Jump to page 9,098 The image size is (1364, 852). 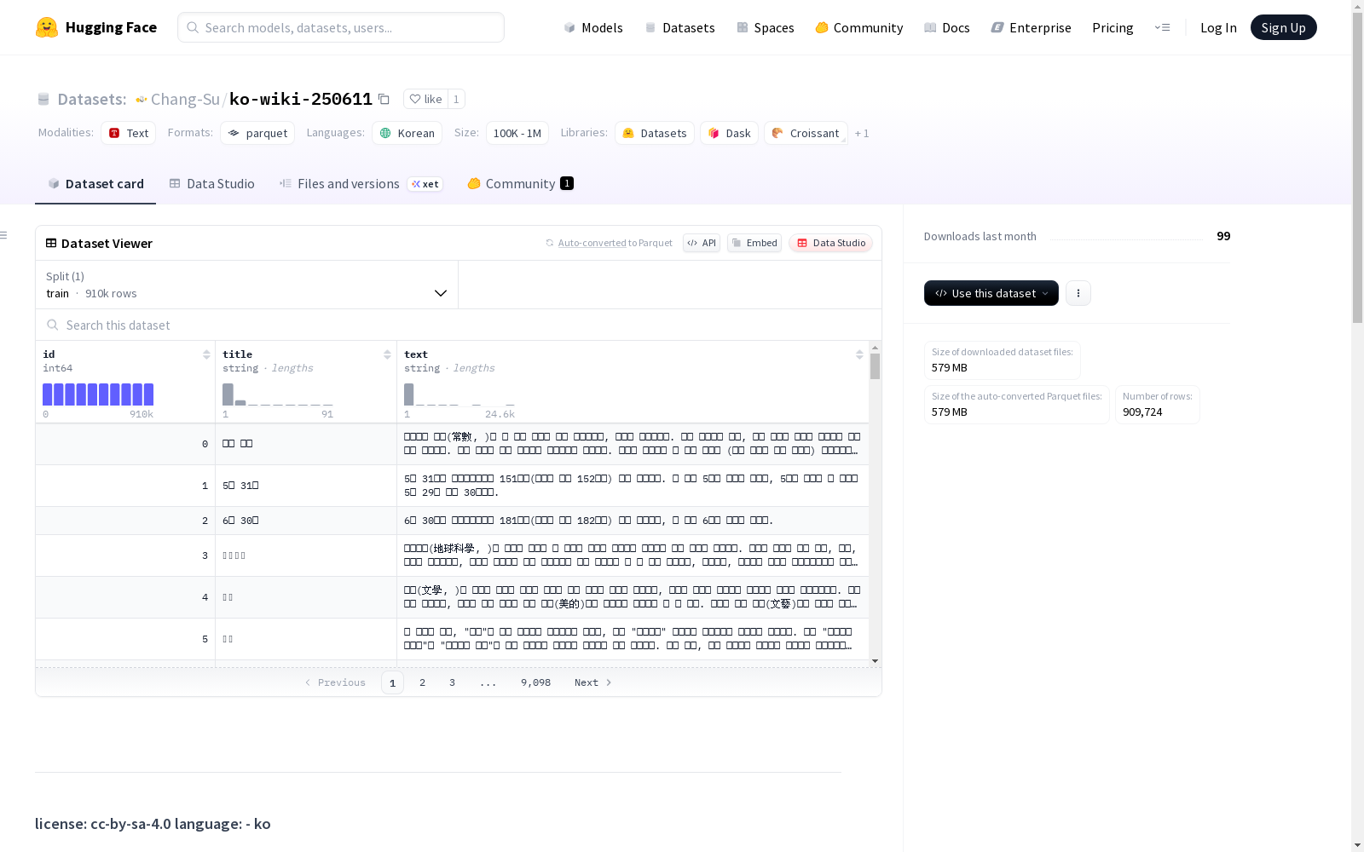535,682
